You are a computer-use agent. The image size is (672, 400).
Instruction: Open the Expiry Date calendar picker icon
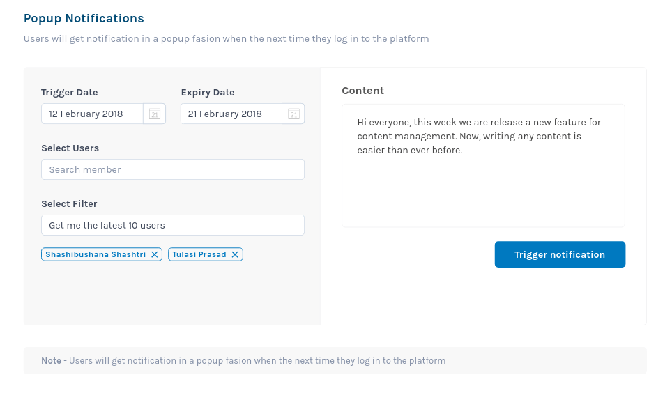[293, 114]
